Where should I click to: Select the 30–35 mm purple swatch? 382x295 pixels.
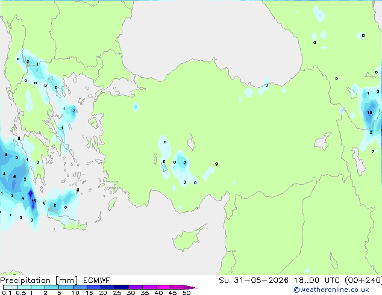point(135,287)
